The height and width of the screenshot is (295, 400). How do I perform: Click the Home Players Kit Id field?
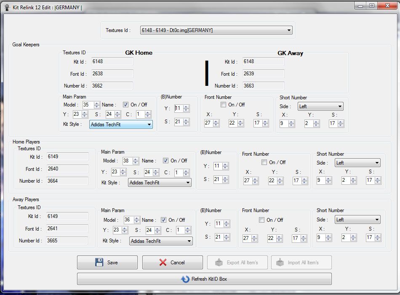(x=67, y=157)
